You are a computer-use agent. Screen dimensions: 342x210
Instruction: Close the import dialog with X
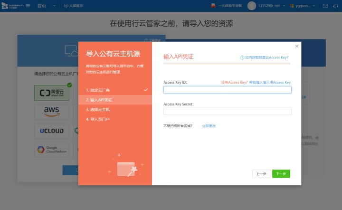tap(297, 46)
